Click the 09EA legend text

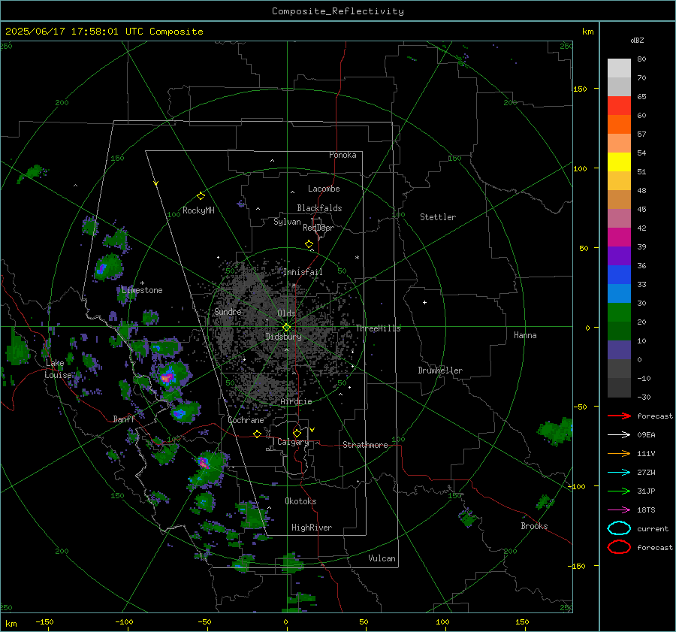[x=646, y=434]
